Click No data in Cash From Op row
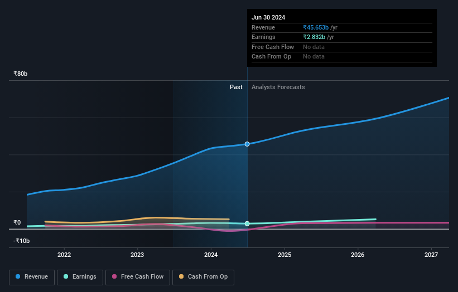The image size is (458, 292). (314, 57)
